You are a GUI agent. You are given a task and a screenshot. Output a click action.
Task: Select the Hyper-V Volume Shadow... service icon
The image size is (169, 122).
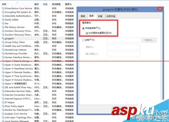[x=3, y=80]
